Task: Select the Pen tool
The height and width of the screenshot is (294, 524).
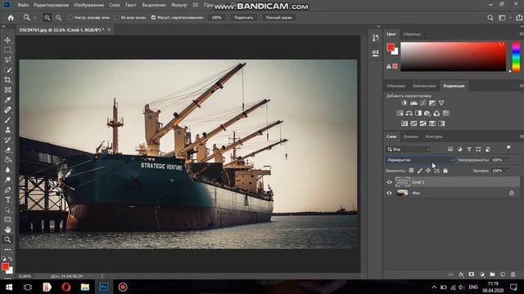Action: pos(7,190)
